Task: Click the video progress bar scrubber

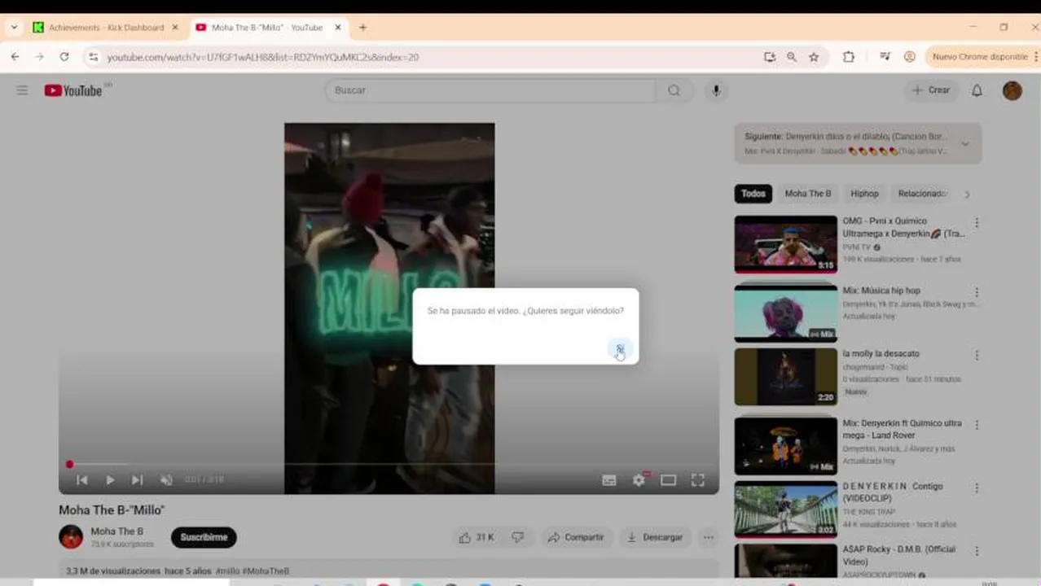Action: point(69,464)
